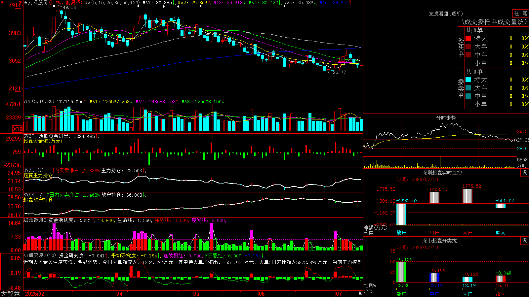Screen dimensions: 529x297
Task: Click 散户 category label in 深圳超赢实时监控
Action: pyautogui.click(x=401, y=233)
